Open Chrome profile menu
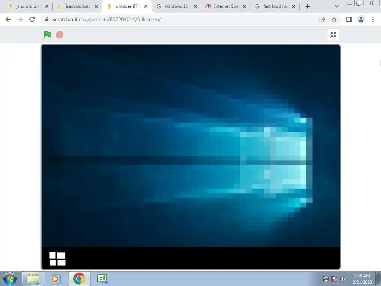 click(x=361, y=19)
